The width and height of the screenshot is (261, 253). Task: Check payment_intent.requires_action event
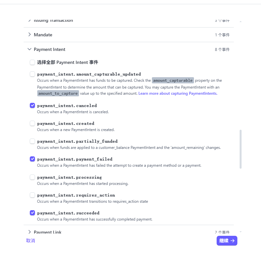32,195
